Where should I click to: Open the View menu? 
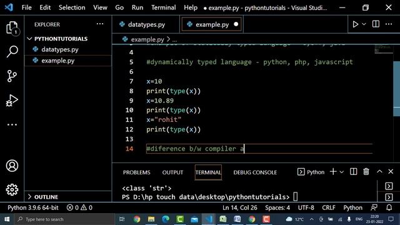(100, 7)
